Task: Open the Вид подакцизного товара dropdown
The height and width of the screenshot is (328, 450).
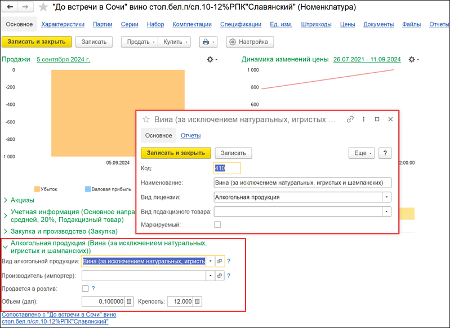Action: 386,212
